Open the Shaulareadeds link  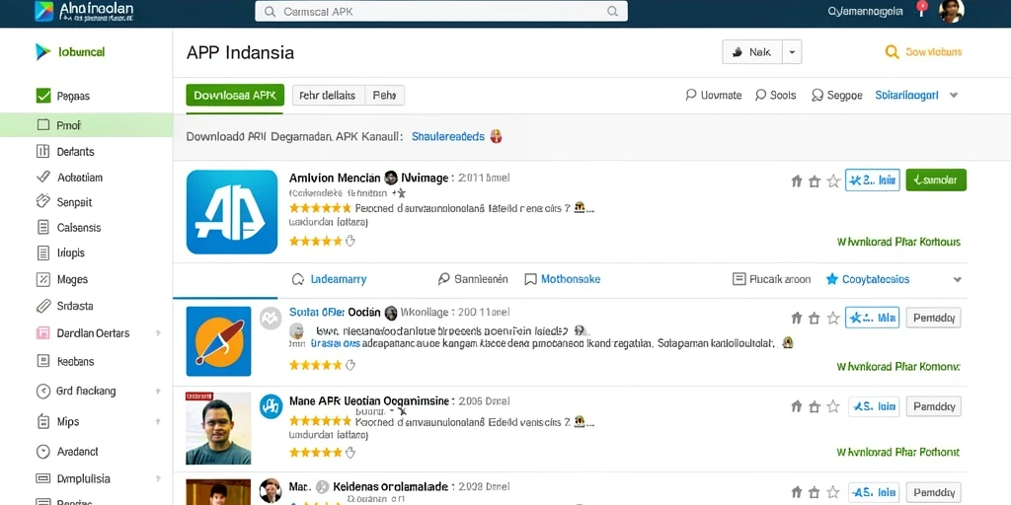pos(447,136)
